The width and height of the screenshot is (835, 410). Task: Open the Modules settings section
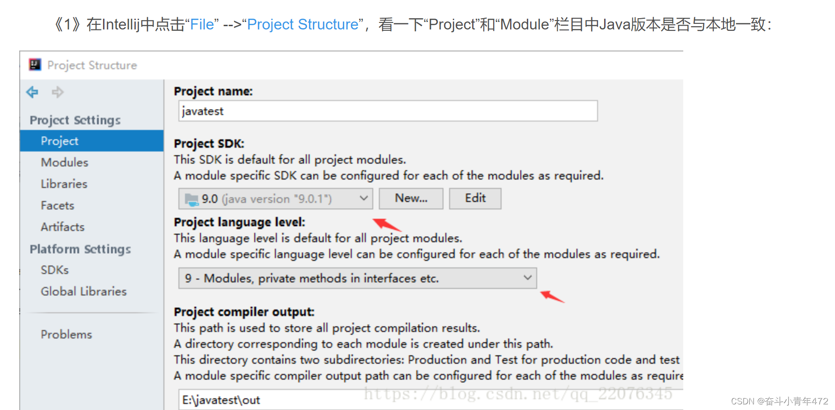[x=64, y=162]
